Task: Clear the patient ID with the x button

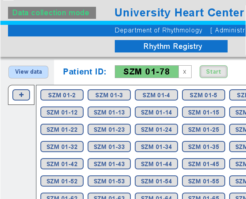Action: coord(184,72)
